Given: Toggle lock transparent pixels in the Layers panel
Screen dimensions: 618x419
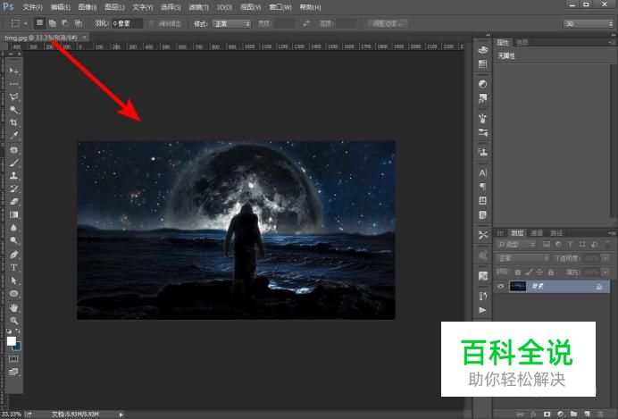Looking at the screenshot, I should (x=518, y=272).
